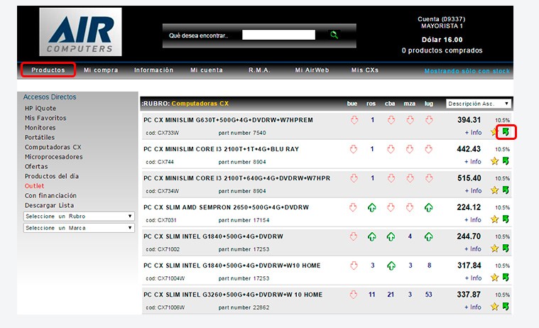
Task: Click green buy arrow for CX71006W
Action: click(506, 306)
